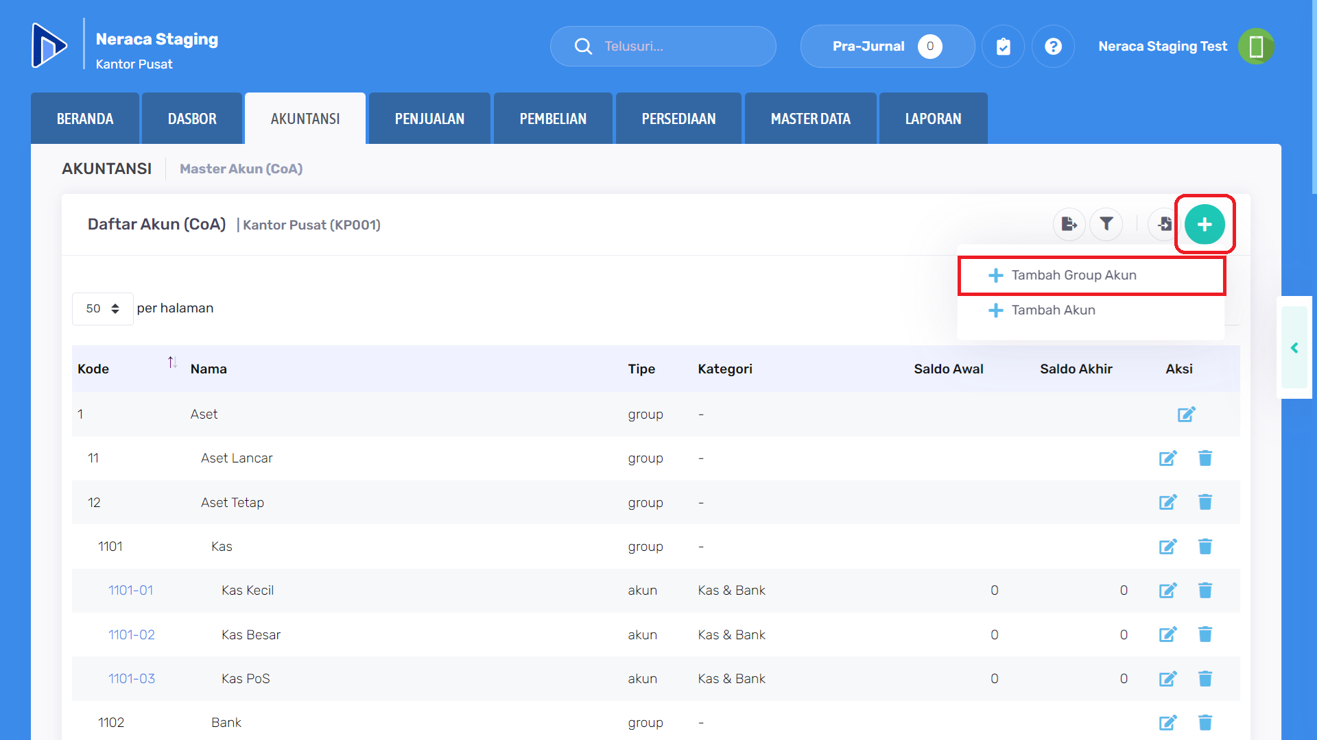Viewport: 1317px width, 740px height.
Task: Select the Aset Lancar name cell
Action: coord(237,458)
